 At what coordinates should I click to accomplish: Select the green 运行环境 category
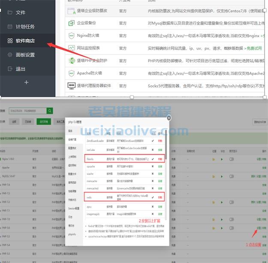(x=44, y=122)
